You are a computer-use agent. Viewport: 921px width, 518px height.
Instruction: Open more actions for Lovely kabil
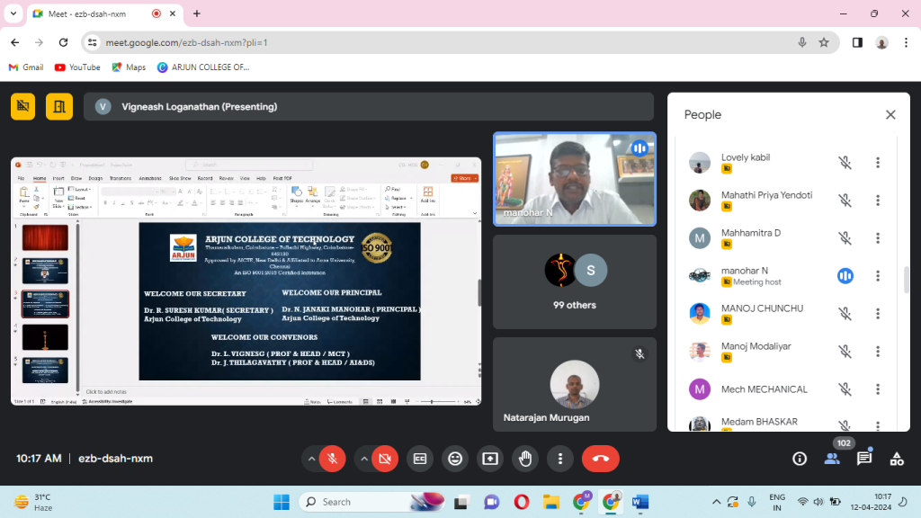[878, 163]
